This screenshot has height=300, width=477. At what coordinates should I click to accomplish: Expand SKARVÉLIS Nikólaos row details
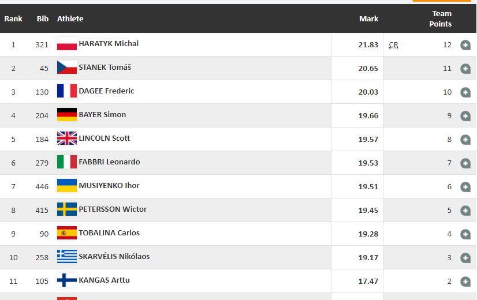[x=465, y=258]
